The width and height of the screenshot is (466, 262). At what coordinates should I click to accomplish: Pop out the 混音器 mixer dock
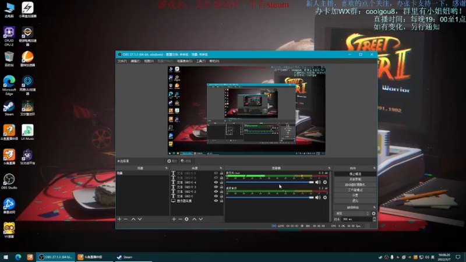click(329, 168)
